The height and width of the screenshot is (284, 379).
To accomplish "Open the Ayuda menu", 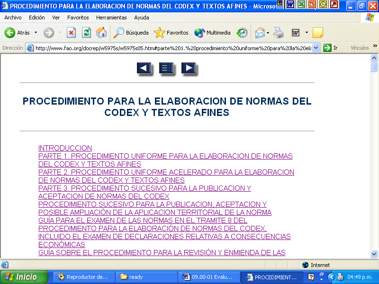I will (141, 18).
